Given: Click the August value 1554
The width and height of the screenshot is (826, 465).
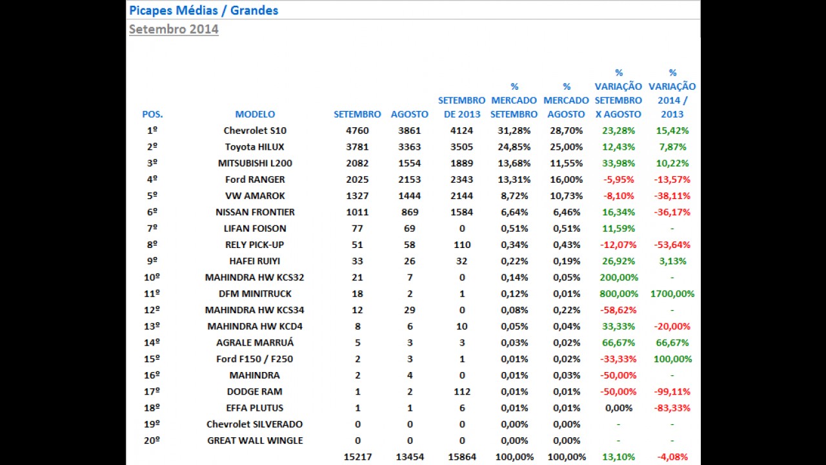Looking at the screenshot, I should 410,163.
